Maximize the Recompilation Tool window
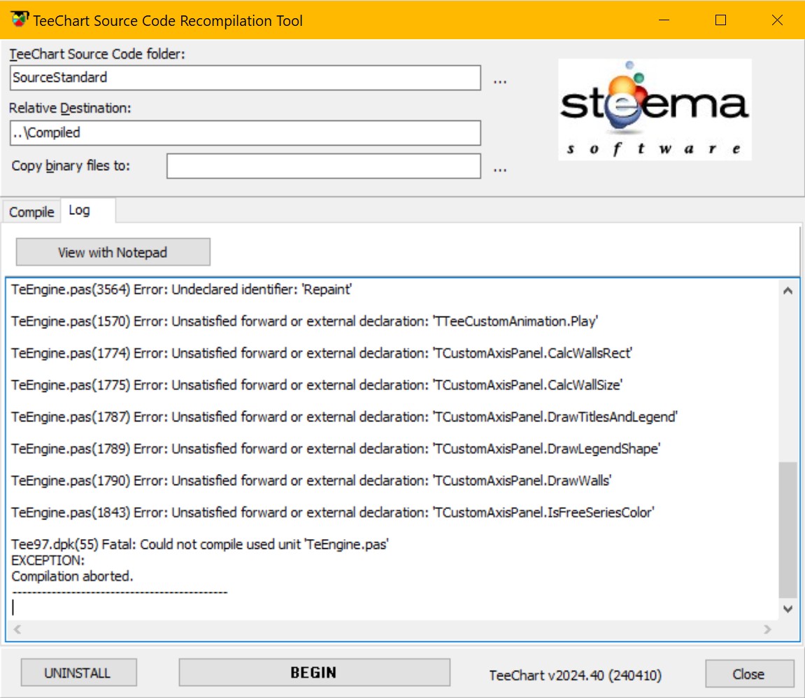Screen dimensions: 805x698 pyautogui.click(x=721, y=20)
